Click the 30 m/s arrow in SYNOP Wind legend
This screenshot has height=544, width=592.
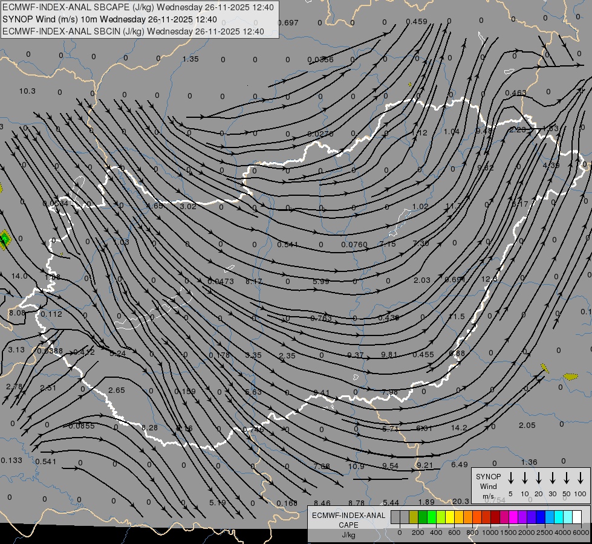(x=552, y=478)
